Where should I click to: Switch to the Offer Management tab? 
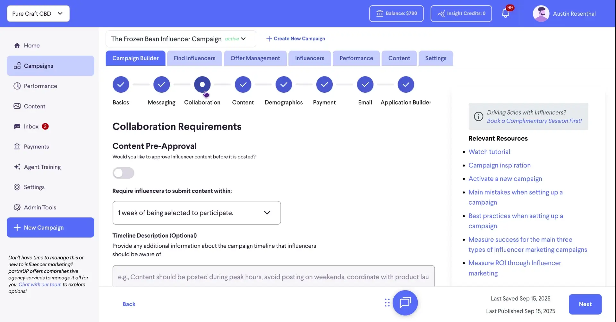[x=255, y=58]
